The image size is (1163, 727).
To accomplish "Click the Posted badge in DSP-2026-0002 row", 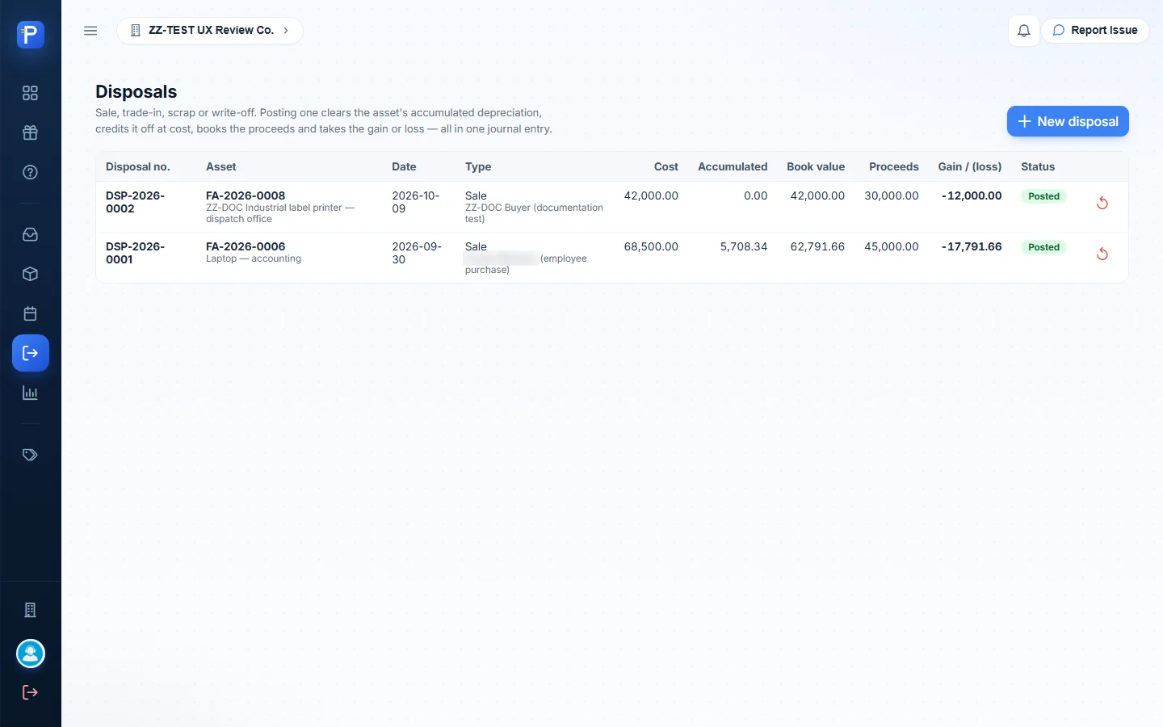I will point(1043,196).
